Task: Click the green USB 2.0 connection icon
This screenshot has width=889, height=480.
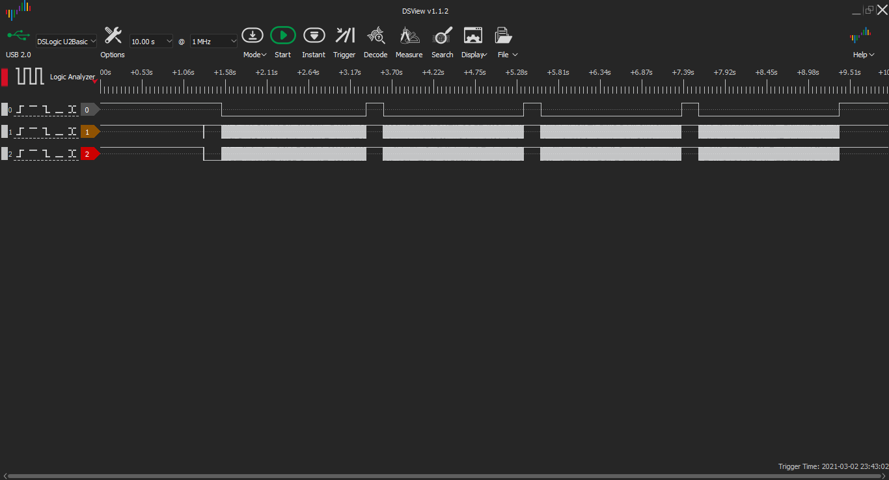Action: point(18,34)
